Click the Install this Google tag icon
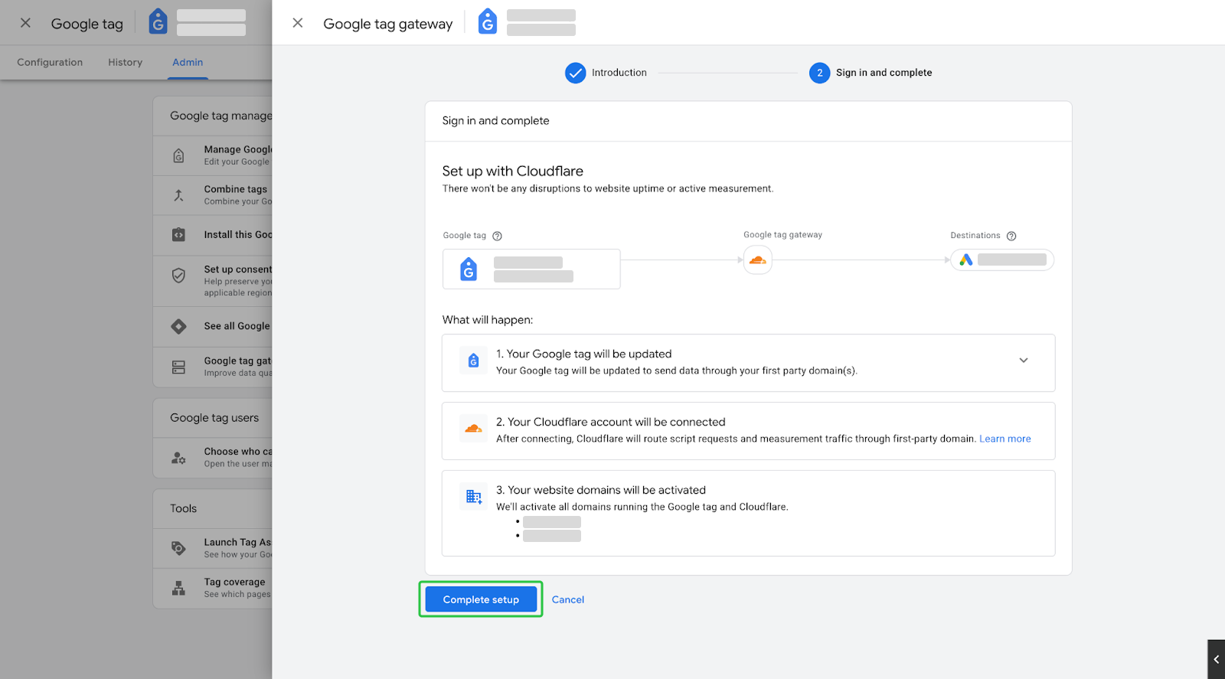The width and height of the screenshot is (1225, 679). pos(178,235)
